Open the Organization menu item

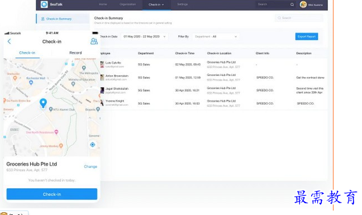128,4
